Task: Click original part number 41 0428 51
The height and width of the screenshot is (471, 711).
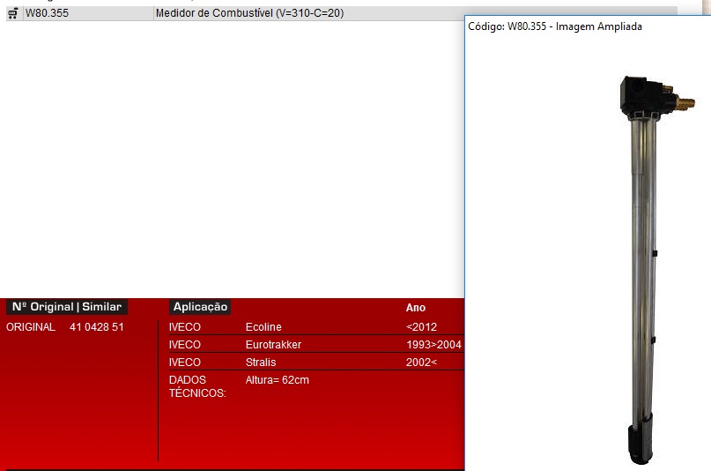Action: click(97, 327)
